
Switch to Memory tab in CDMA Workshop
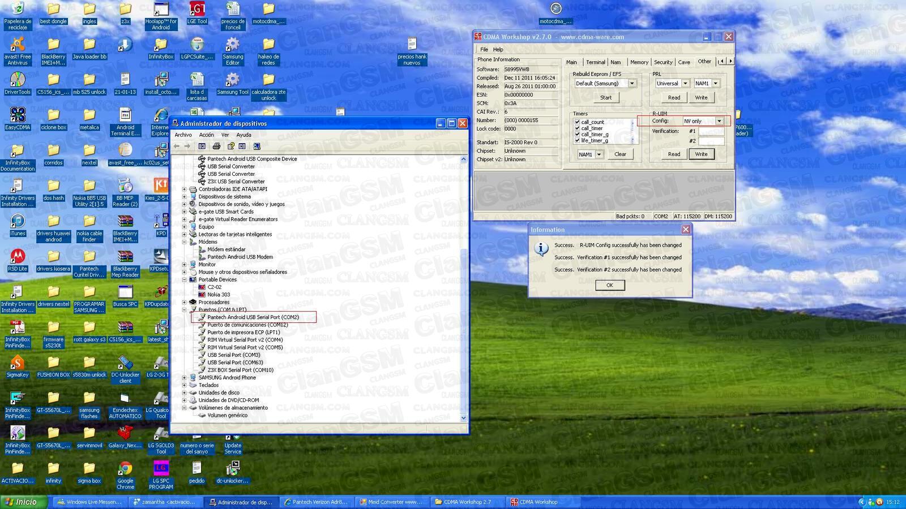pos(639,62)
